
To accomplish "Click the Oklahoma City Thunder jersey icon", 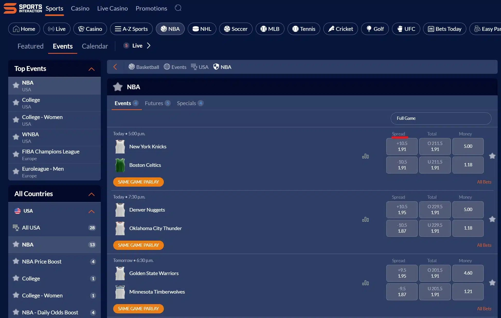I will click(x=120, y=228).
